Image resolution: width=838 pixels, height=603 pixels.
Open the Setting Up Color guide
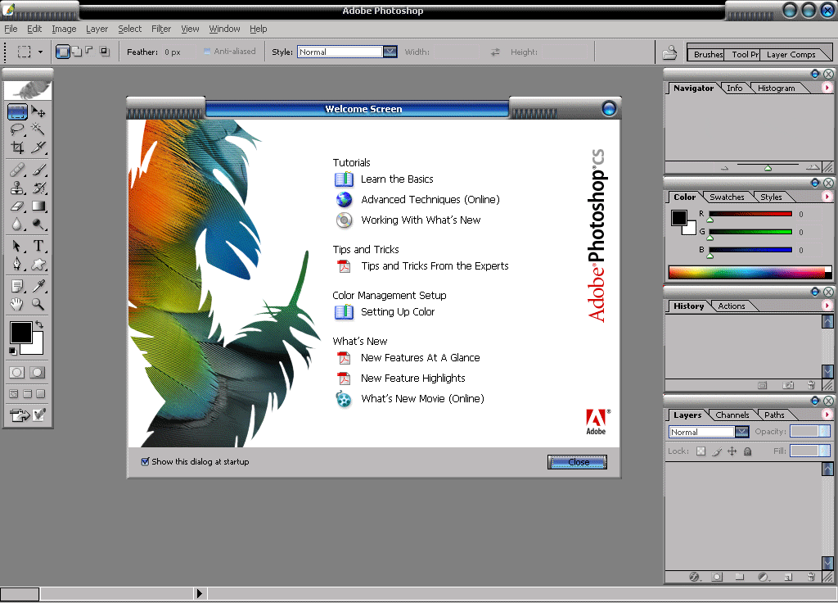pyautogui.click(x=398, y=312)
